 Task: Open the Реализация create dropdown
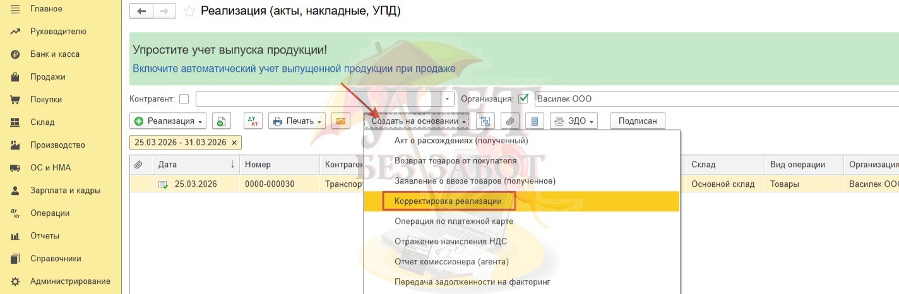point(167,121)
